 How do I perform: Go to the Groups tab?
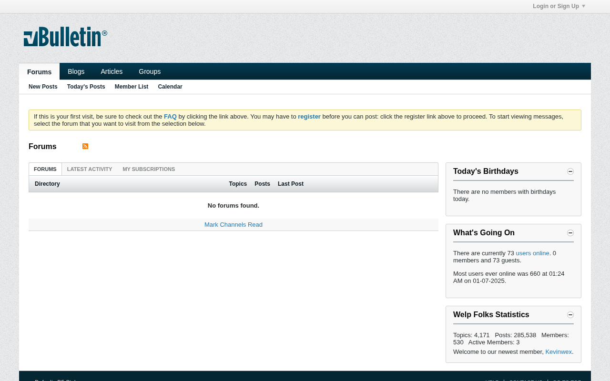point(150,71)
